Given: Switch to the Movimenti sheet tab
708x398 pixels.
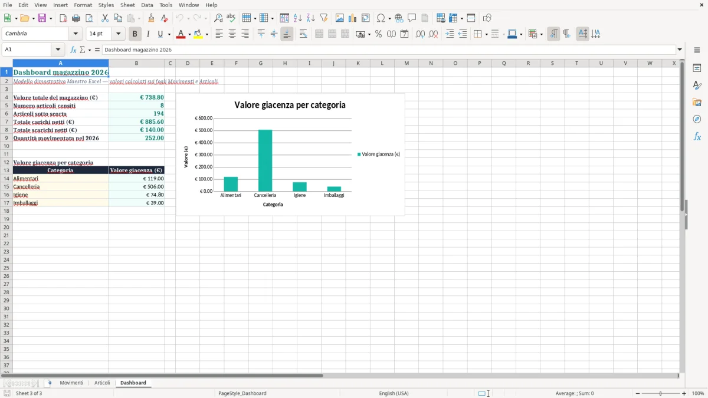Looking at the screenshot, I should coord(71,383).
